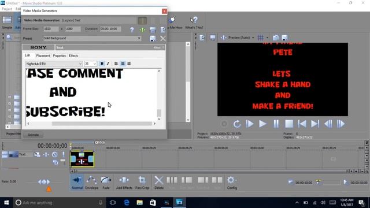Image resolution: width=370 pixels, height=208 pixels.
Task: Click the Animate button
Action: click(x=33, y=135)
